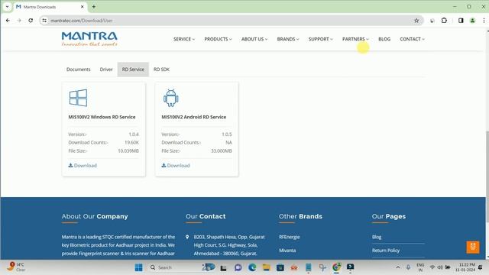Select the RD Service tab

click(x=133, y=70)
